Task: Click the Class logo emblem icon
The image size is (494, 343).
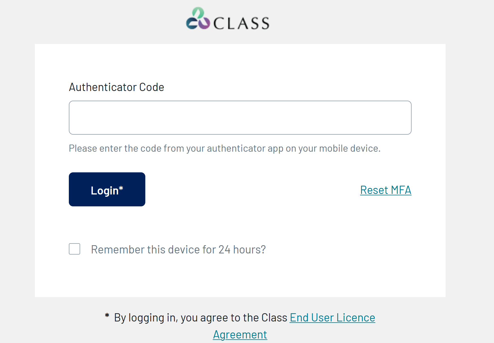Action: pyautogui.click(x=198, y=18)
